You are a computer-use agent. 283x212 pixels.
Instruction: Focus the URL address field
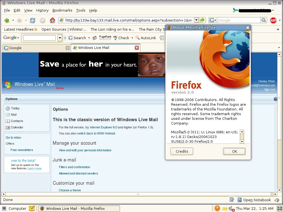[128, 20]
